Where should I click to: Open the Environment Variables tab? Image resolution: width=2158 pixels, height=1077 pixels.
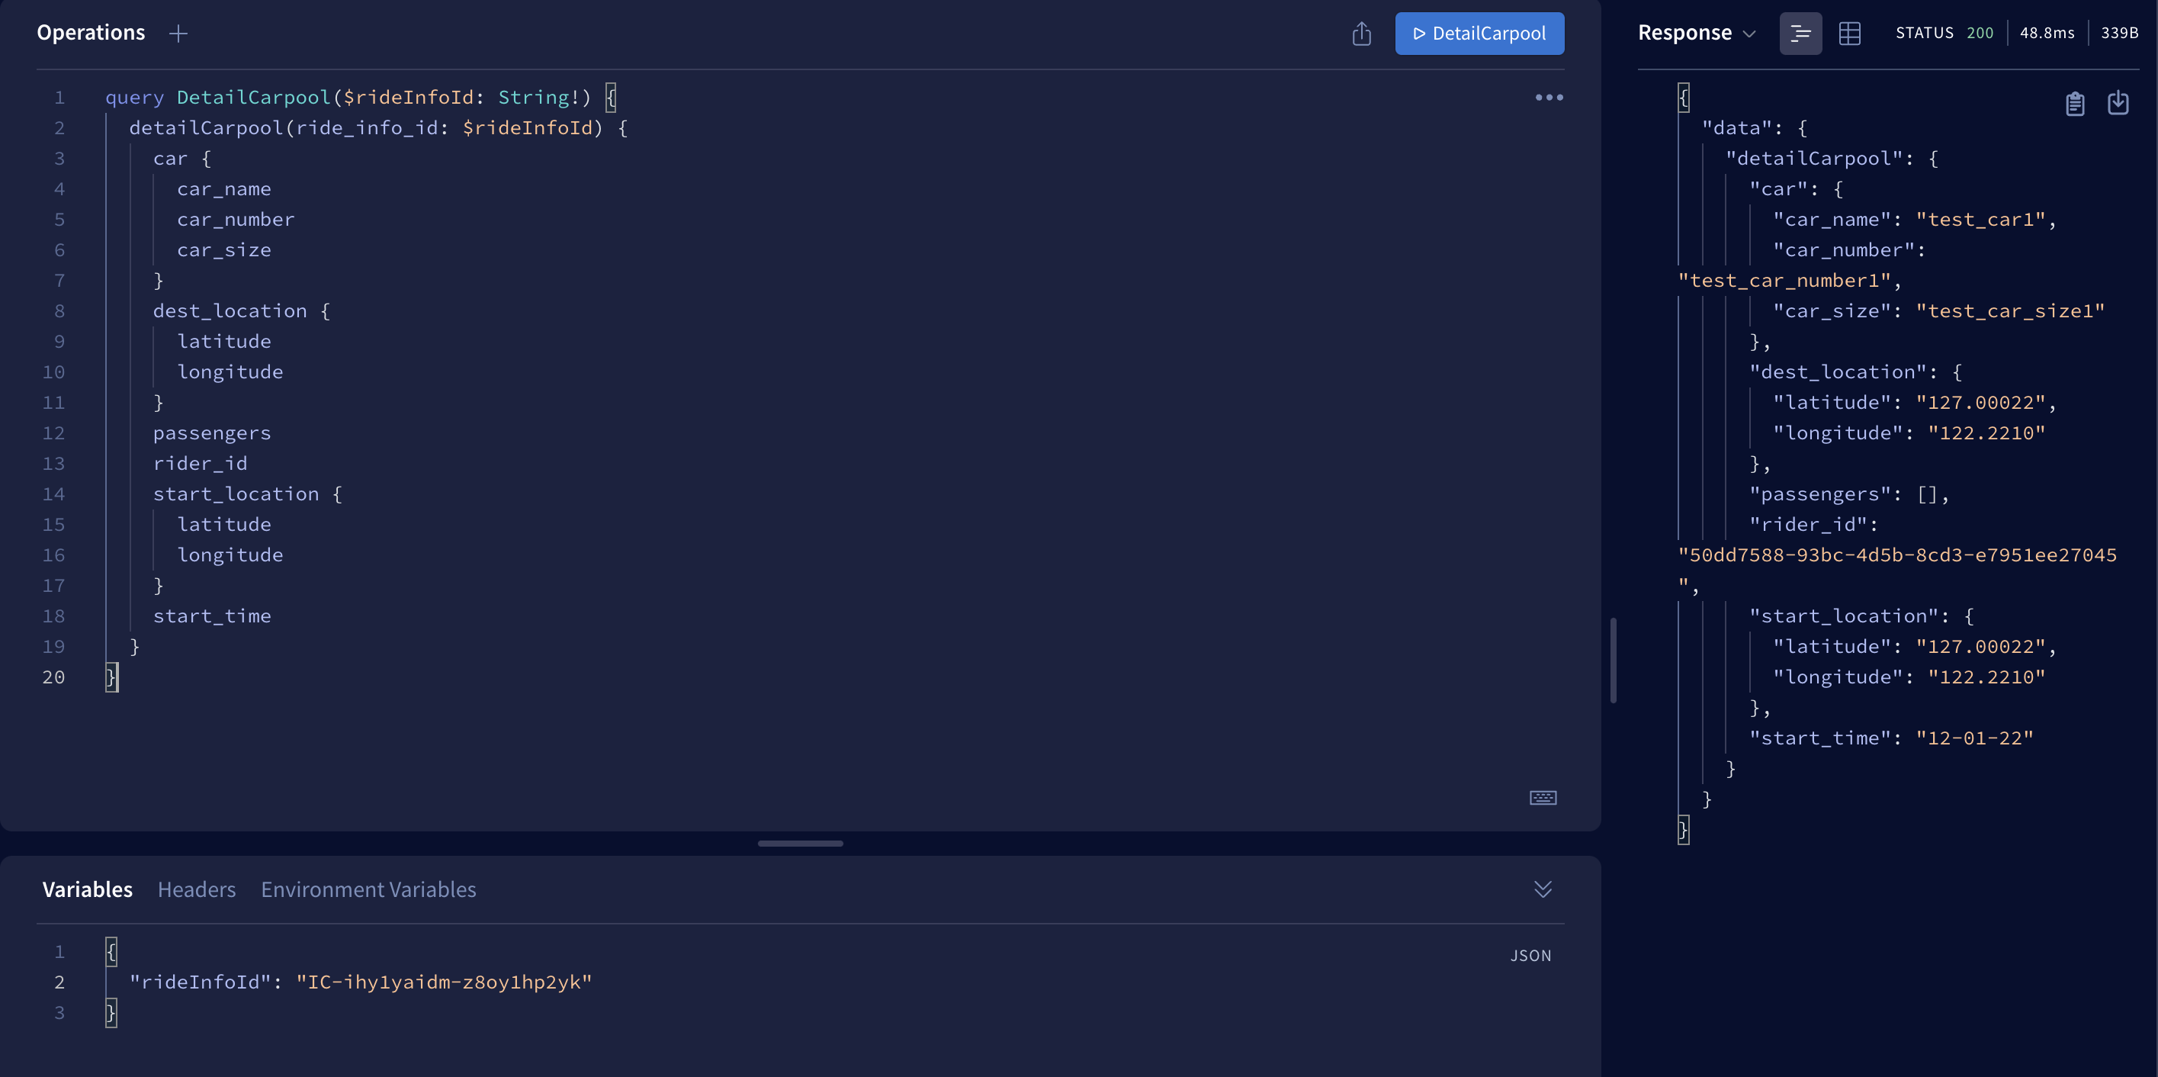coord(368,889)
